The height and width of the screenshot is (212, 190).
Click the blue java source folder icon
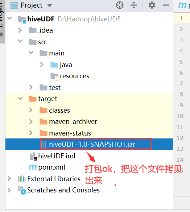[x=54, y=65]
